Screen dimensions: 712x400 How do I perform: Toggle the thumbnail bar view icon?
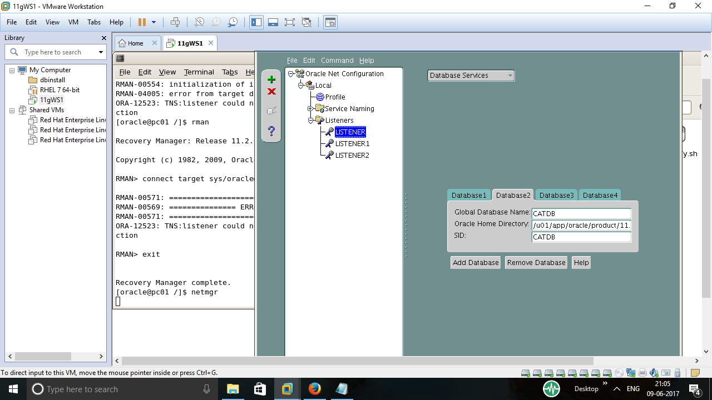click(273, 22)
